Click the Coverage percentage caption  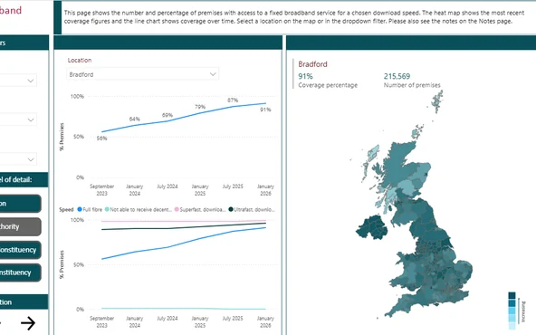point(328,85)
